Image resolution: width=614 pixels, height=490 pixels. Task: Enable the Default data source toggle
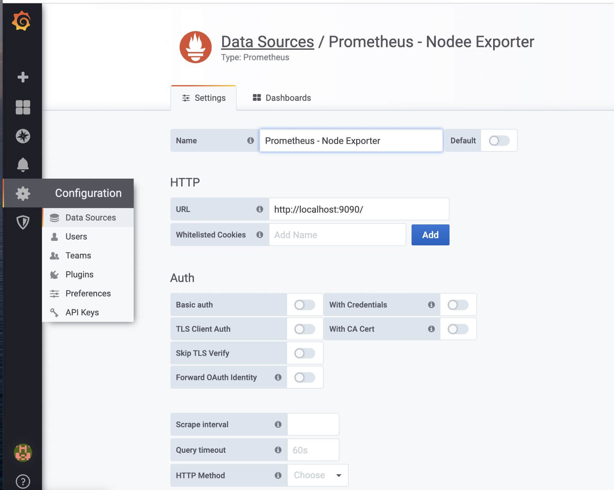[x=498, y=140]
